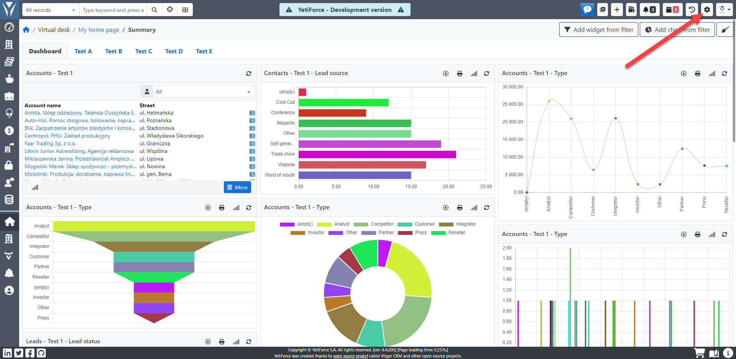The image size is (736, 359).
Task: Select the Dashboard tab
Action: coord(45,51)
